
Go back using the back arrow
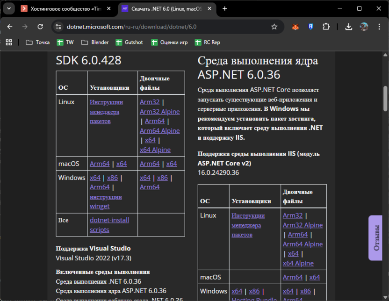pos(9,27)
